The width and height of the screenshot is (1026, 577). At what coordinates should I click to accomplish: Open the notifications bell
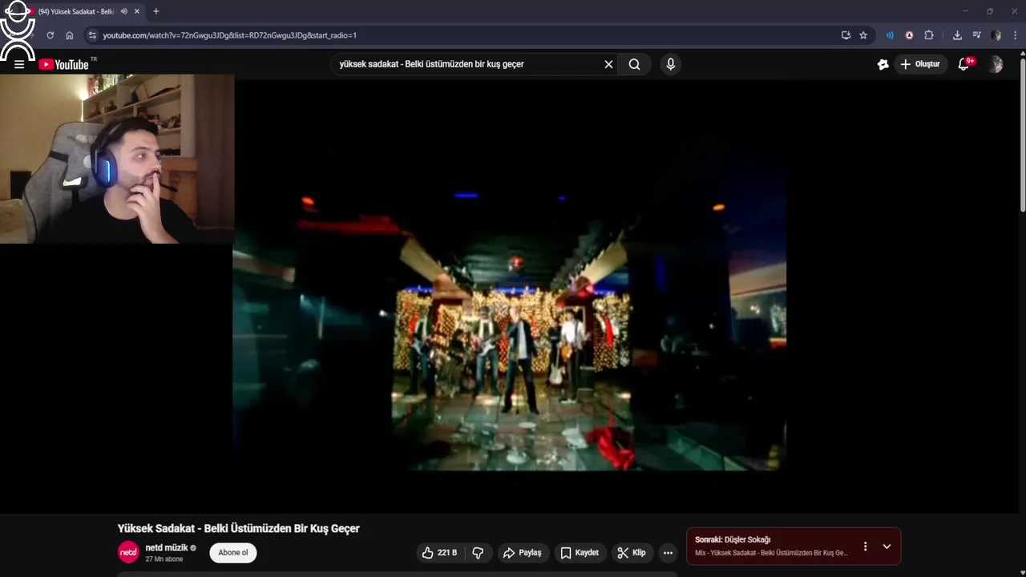pyautogui.click(x=964, y=64)
